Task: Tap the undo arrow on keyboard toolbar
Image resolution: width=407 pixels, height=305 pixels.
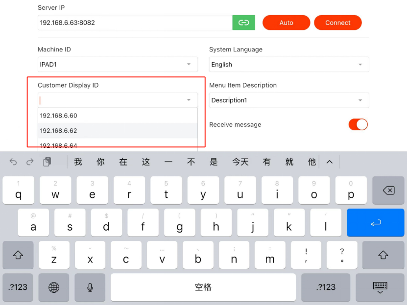Action: click(x=13, y=162)
